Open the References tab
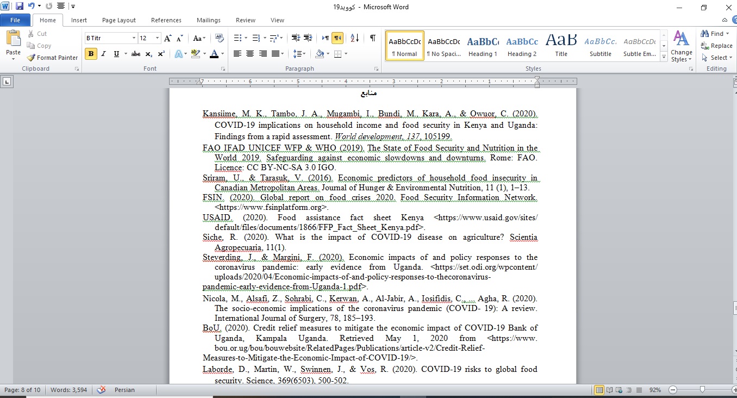This screenshot has height=398, width=737. pyautogui.click(x=166, y=20)
